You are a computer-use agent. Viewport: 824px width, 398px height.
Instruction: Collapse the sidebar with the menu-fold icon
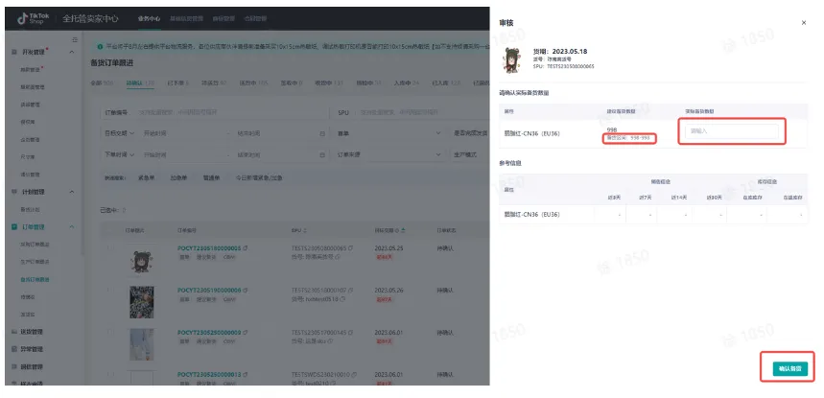(x=75, y=40)
